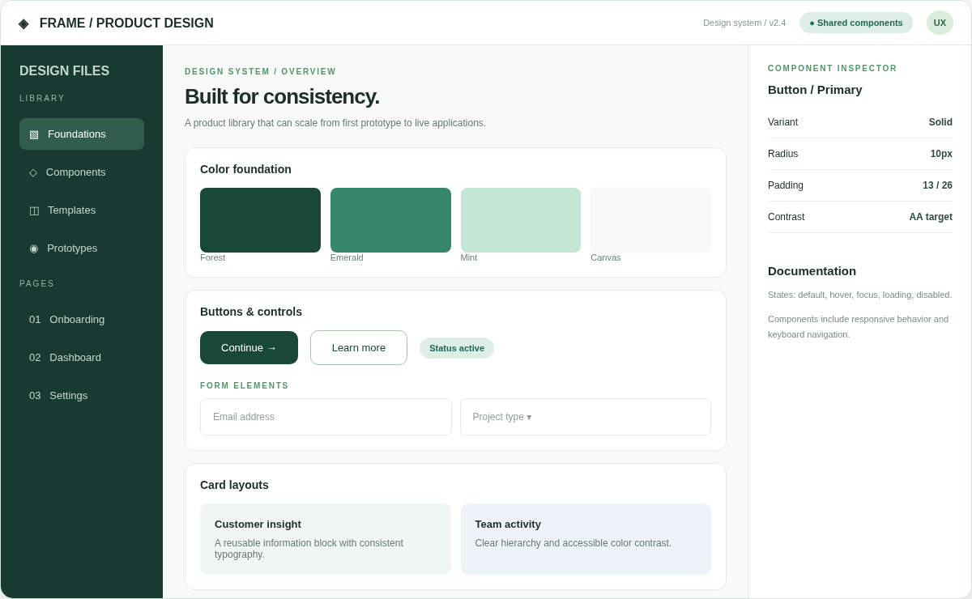The image size is (972, 599).
Task: Open the Components library section
Action: pyautogui.click(x=82, y=172)
